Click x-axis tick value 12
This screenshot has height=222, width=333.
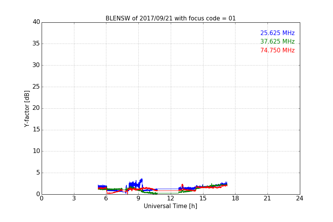coord(171,198)
